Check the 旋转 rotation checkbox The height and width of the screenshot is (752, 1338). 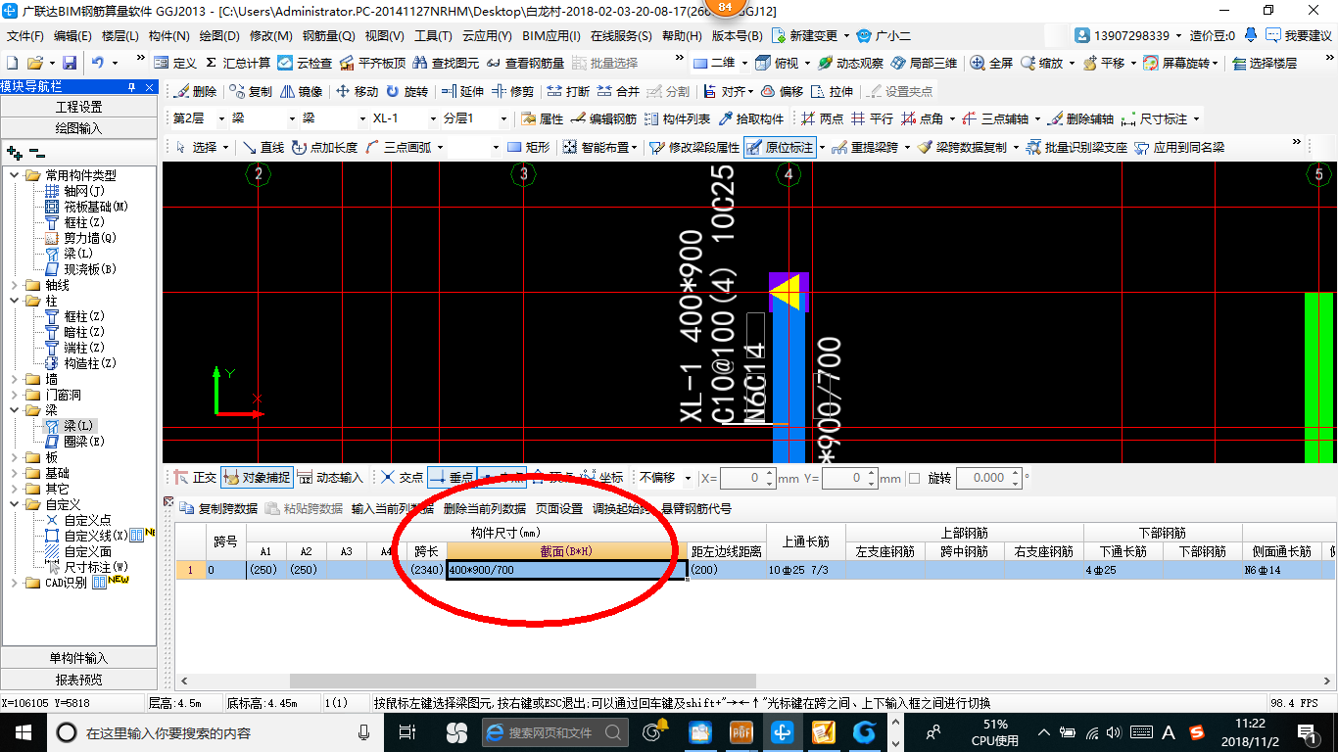(x=915, y=479)
